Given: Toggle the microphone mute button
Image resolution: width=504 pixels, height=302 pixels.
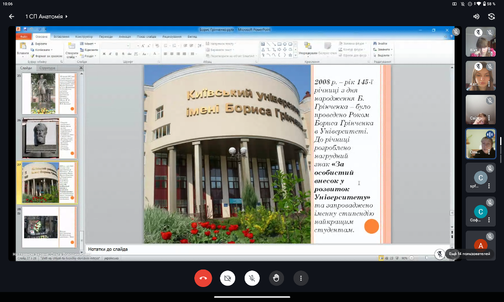Looking at the screenshot, I should pos(252,278).
